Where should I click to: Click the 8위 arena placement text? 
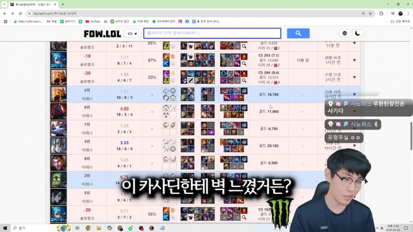coord(87,159)
